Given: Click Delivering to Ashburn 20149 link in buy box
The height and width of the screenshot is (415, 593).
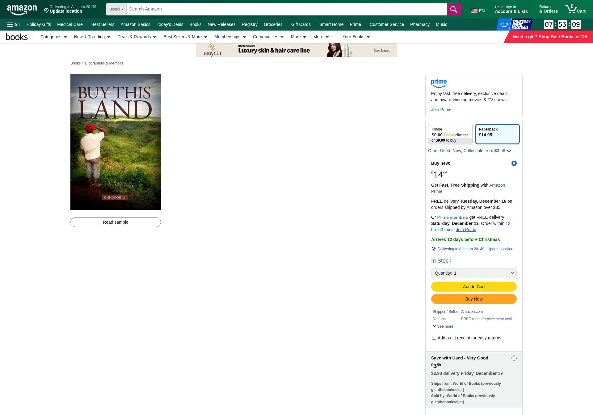Looking at the screenshot, I should [475, 249].
